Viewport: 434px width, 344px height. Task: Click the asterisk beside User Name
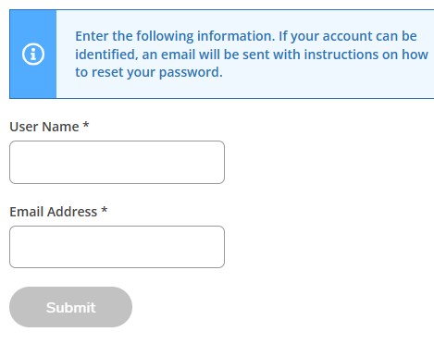(x=86, y=125)
